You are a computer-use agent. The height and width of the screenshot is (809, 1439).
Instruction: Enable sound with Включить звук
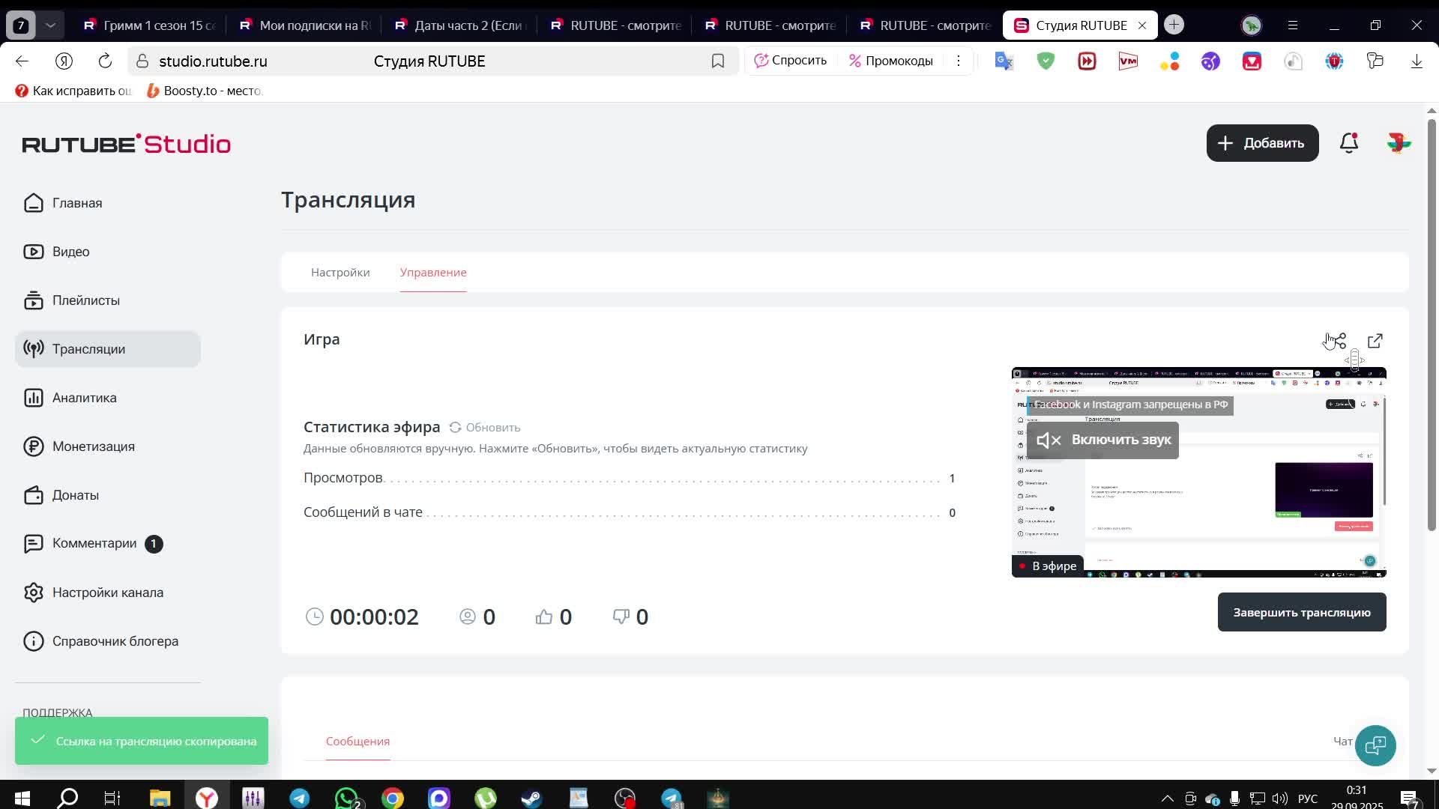pos(1102,440)
